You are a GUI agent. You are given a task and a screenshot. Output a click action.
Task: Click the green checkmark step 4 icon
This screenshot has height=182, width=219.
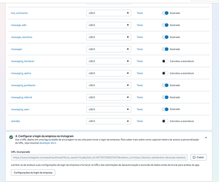coord(11,137)
